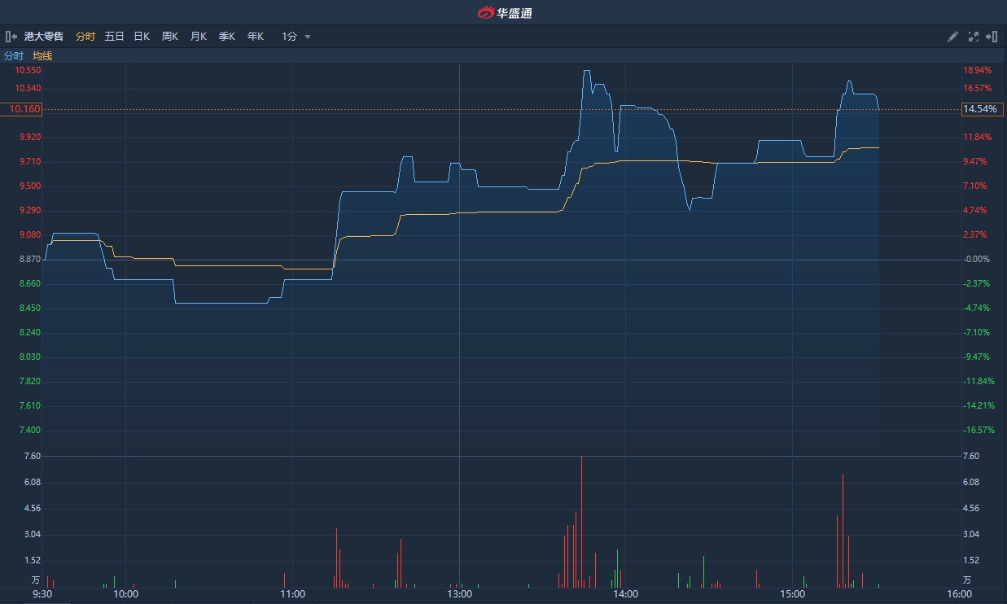Open the 周K weekly candlestick tab
This screenshot has height=604, width=1007.
[x=169, y=37]
